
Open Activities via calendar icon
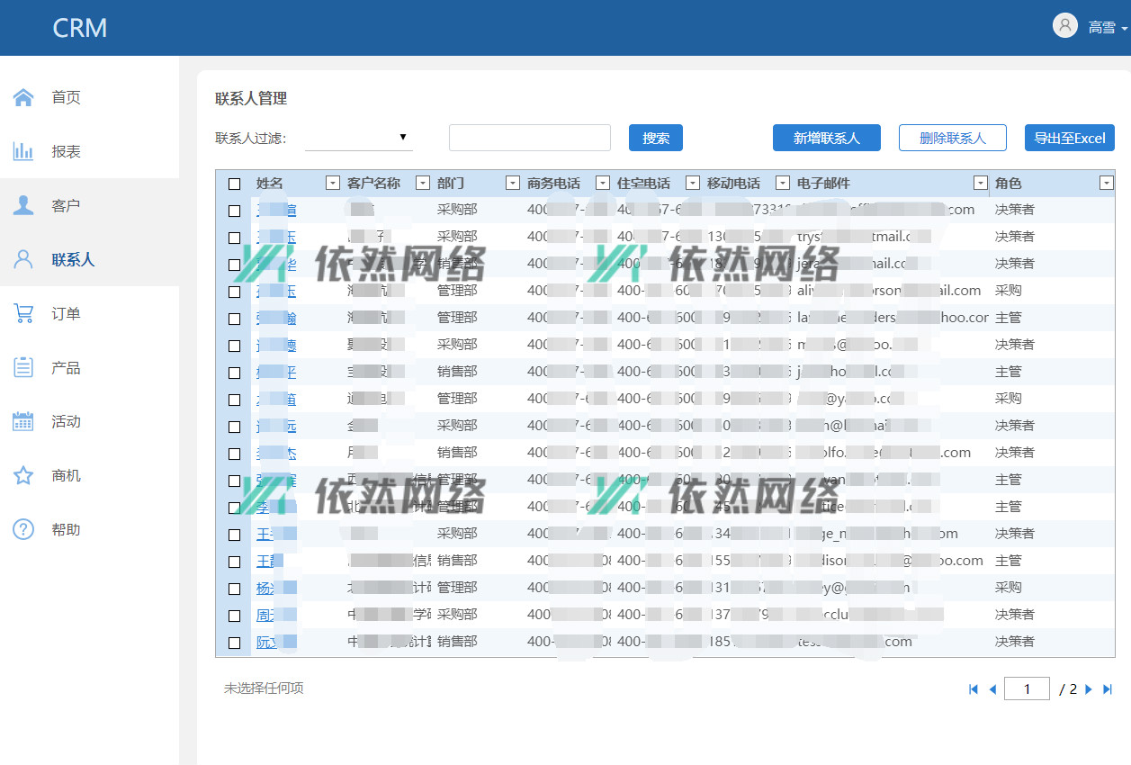(x=23, y=421)
